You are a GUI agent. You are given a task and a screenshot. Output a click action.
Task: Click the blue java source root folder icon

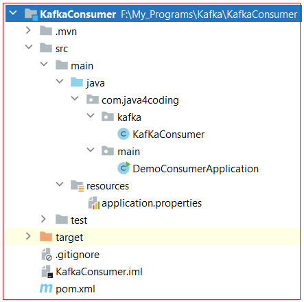pyautogui.click(x=77, y=82)
